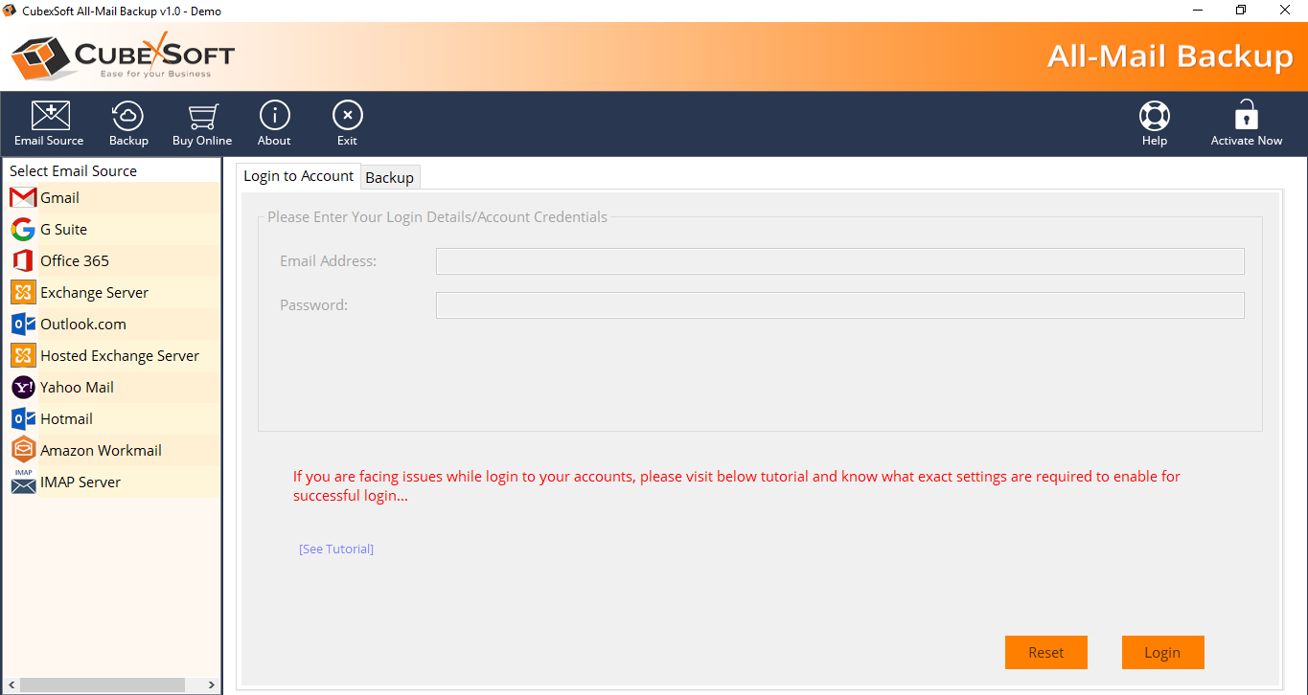Click the Password field label

click(313, 305)
